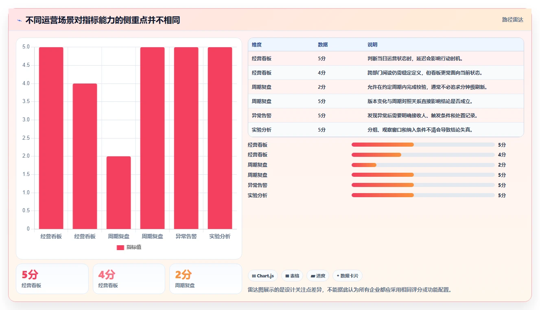
Task: Click the 3.5 value on the y-axis
Action: click(x=26, y=101)
